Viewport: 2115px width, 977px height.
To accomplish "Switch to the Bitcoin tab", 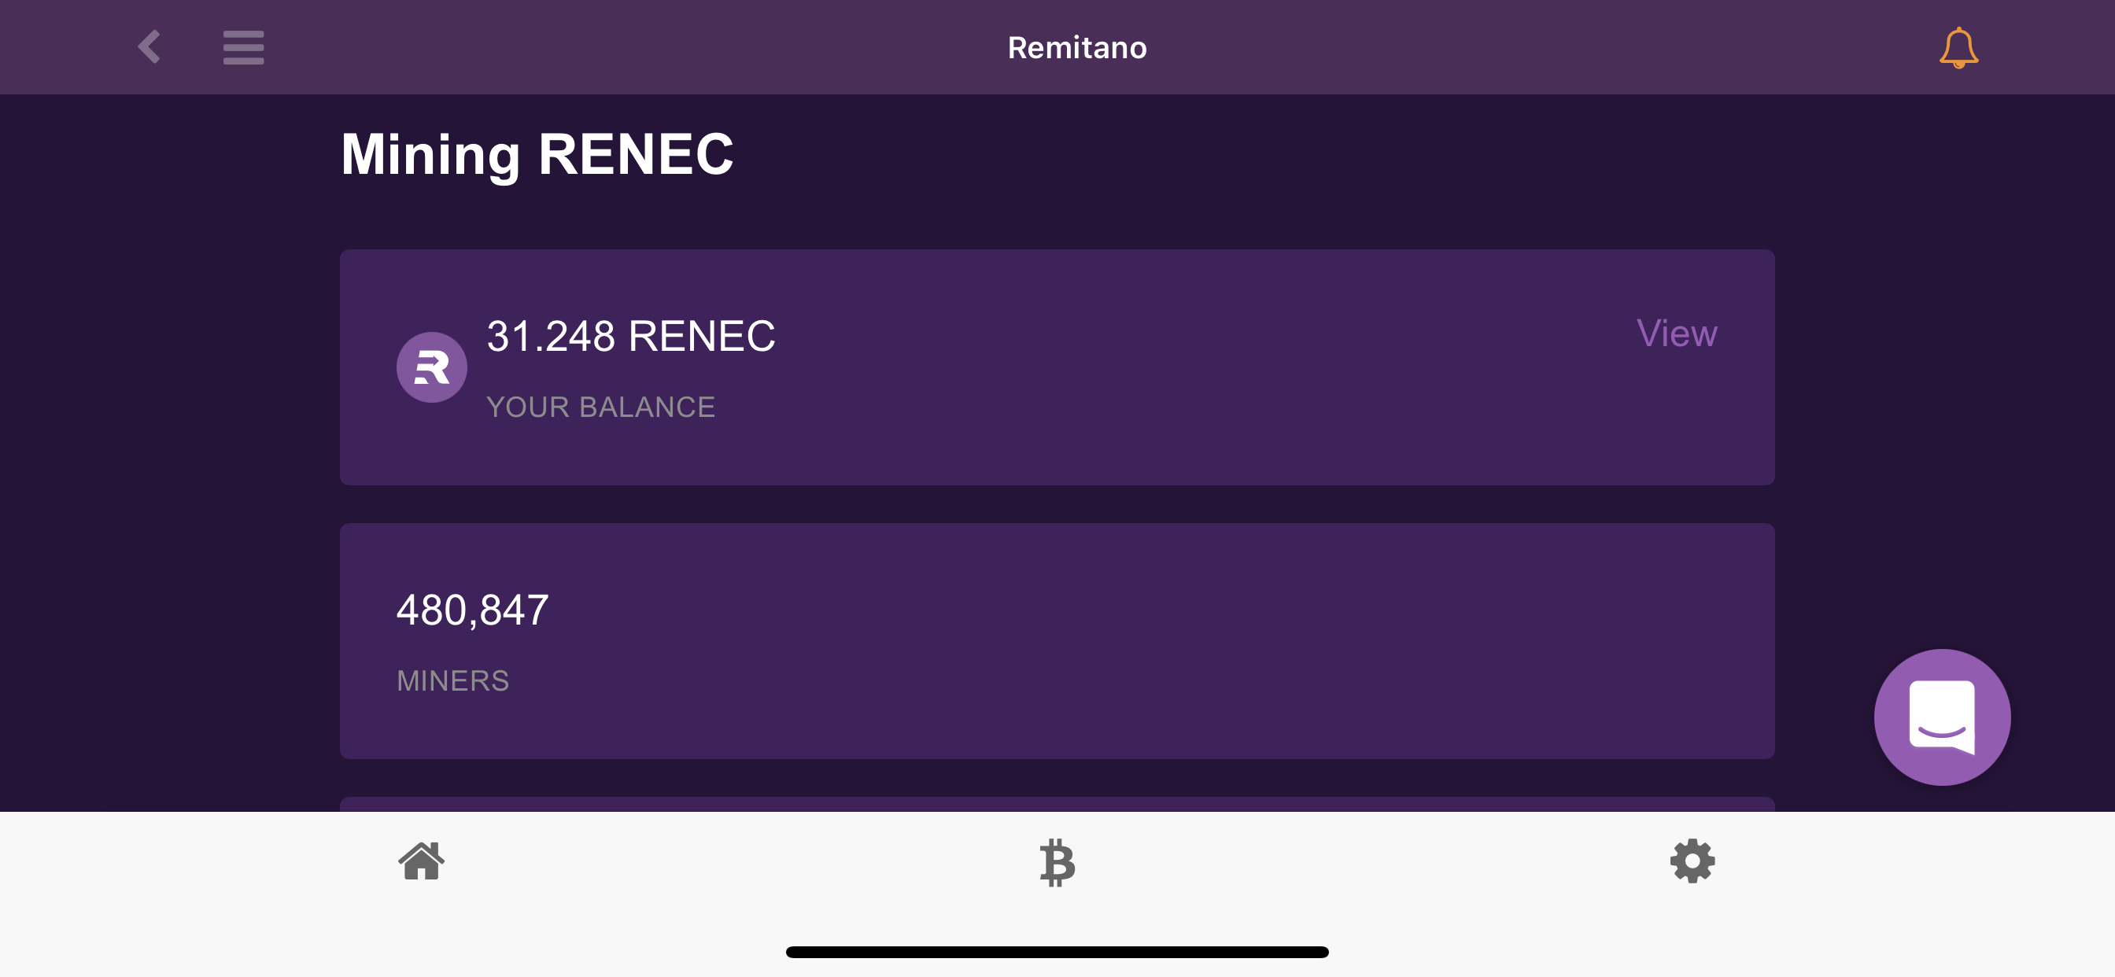I will click(x=1057, y=862).
